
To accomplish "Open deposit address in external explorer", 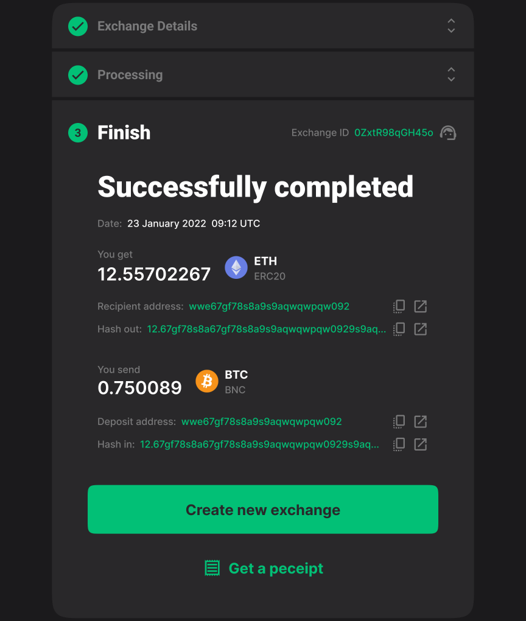I will pyautogui.click(x=420, y=421).
